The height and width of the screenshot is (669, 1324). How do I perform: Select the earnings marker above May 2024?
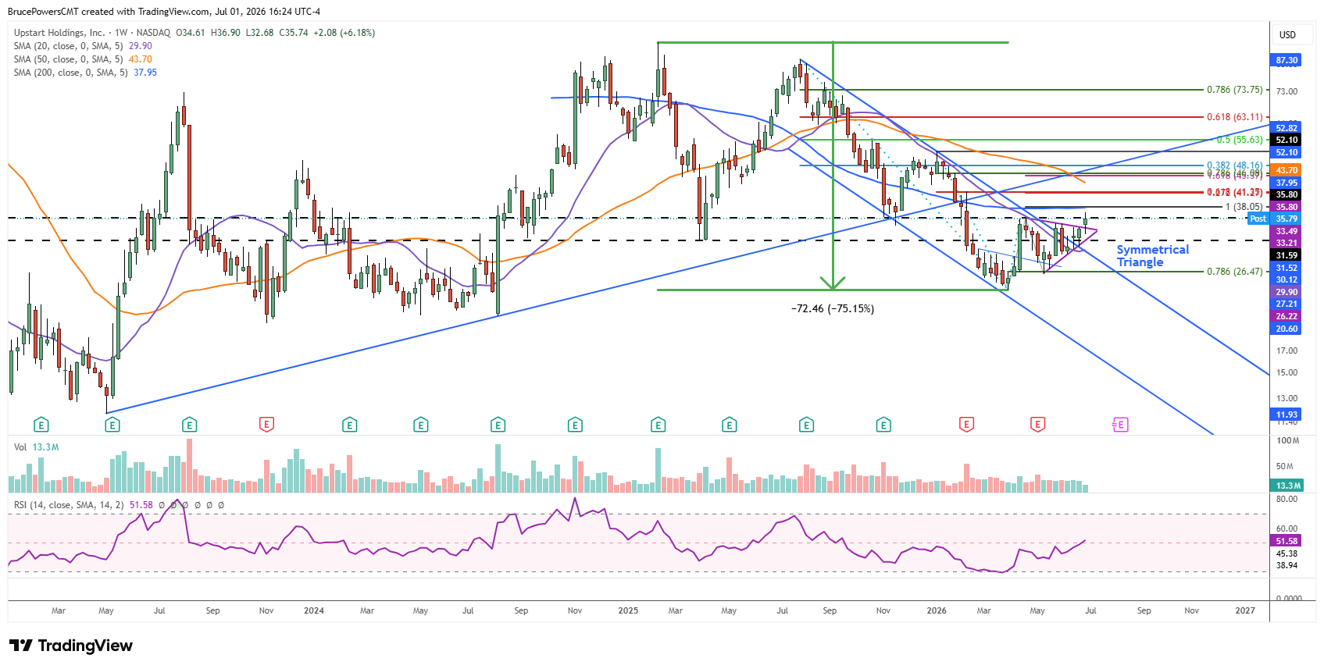[x=420, y=425]
